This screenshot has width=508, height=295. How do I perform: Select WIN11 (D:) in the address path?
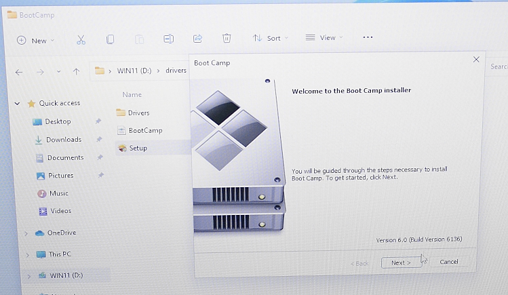point(134,71)
